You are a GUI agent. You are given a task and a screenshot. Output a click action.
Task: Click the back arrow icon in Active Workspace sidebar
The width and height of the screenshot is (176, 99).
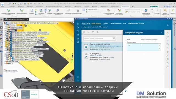(78, 24)
